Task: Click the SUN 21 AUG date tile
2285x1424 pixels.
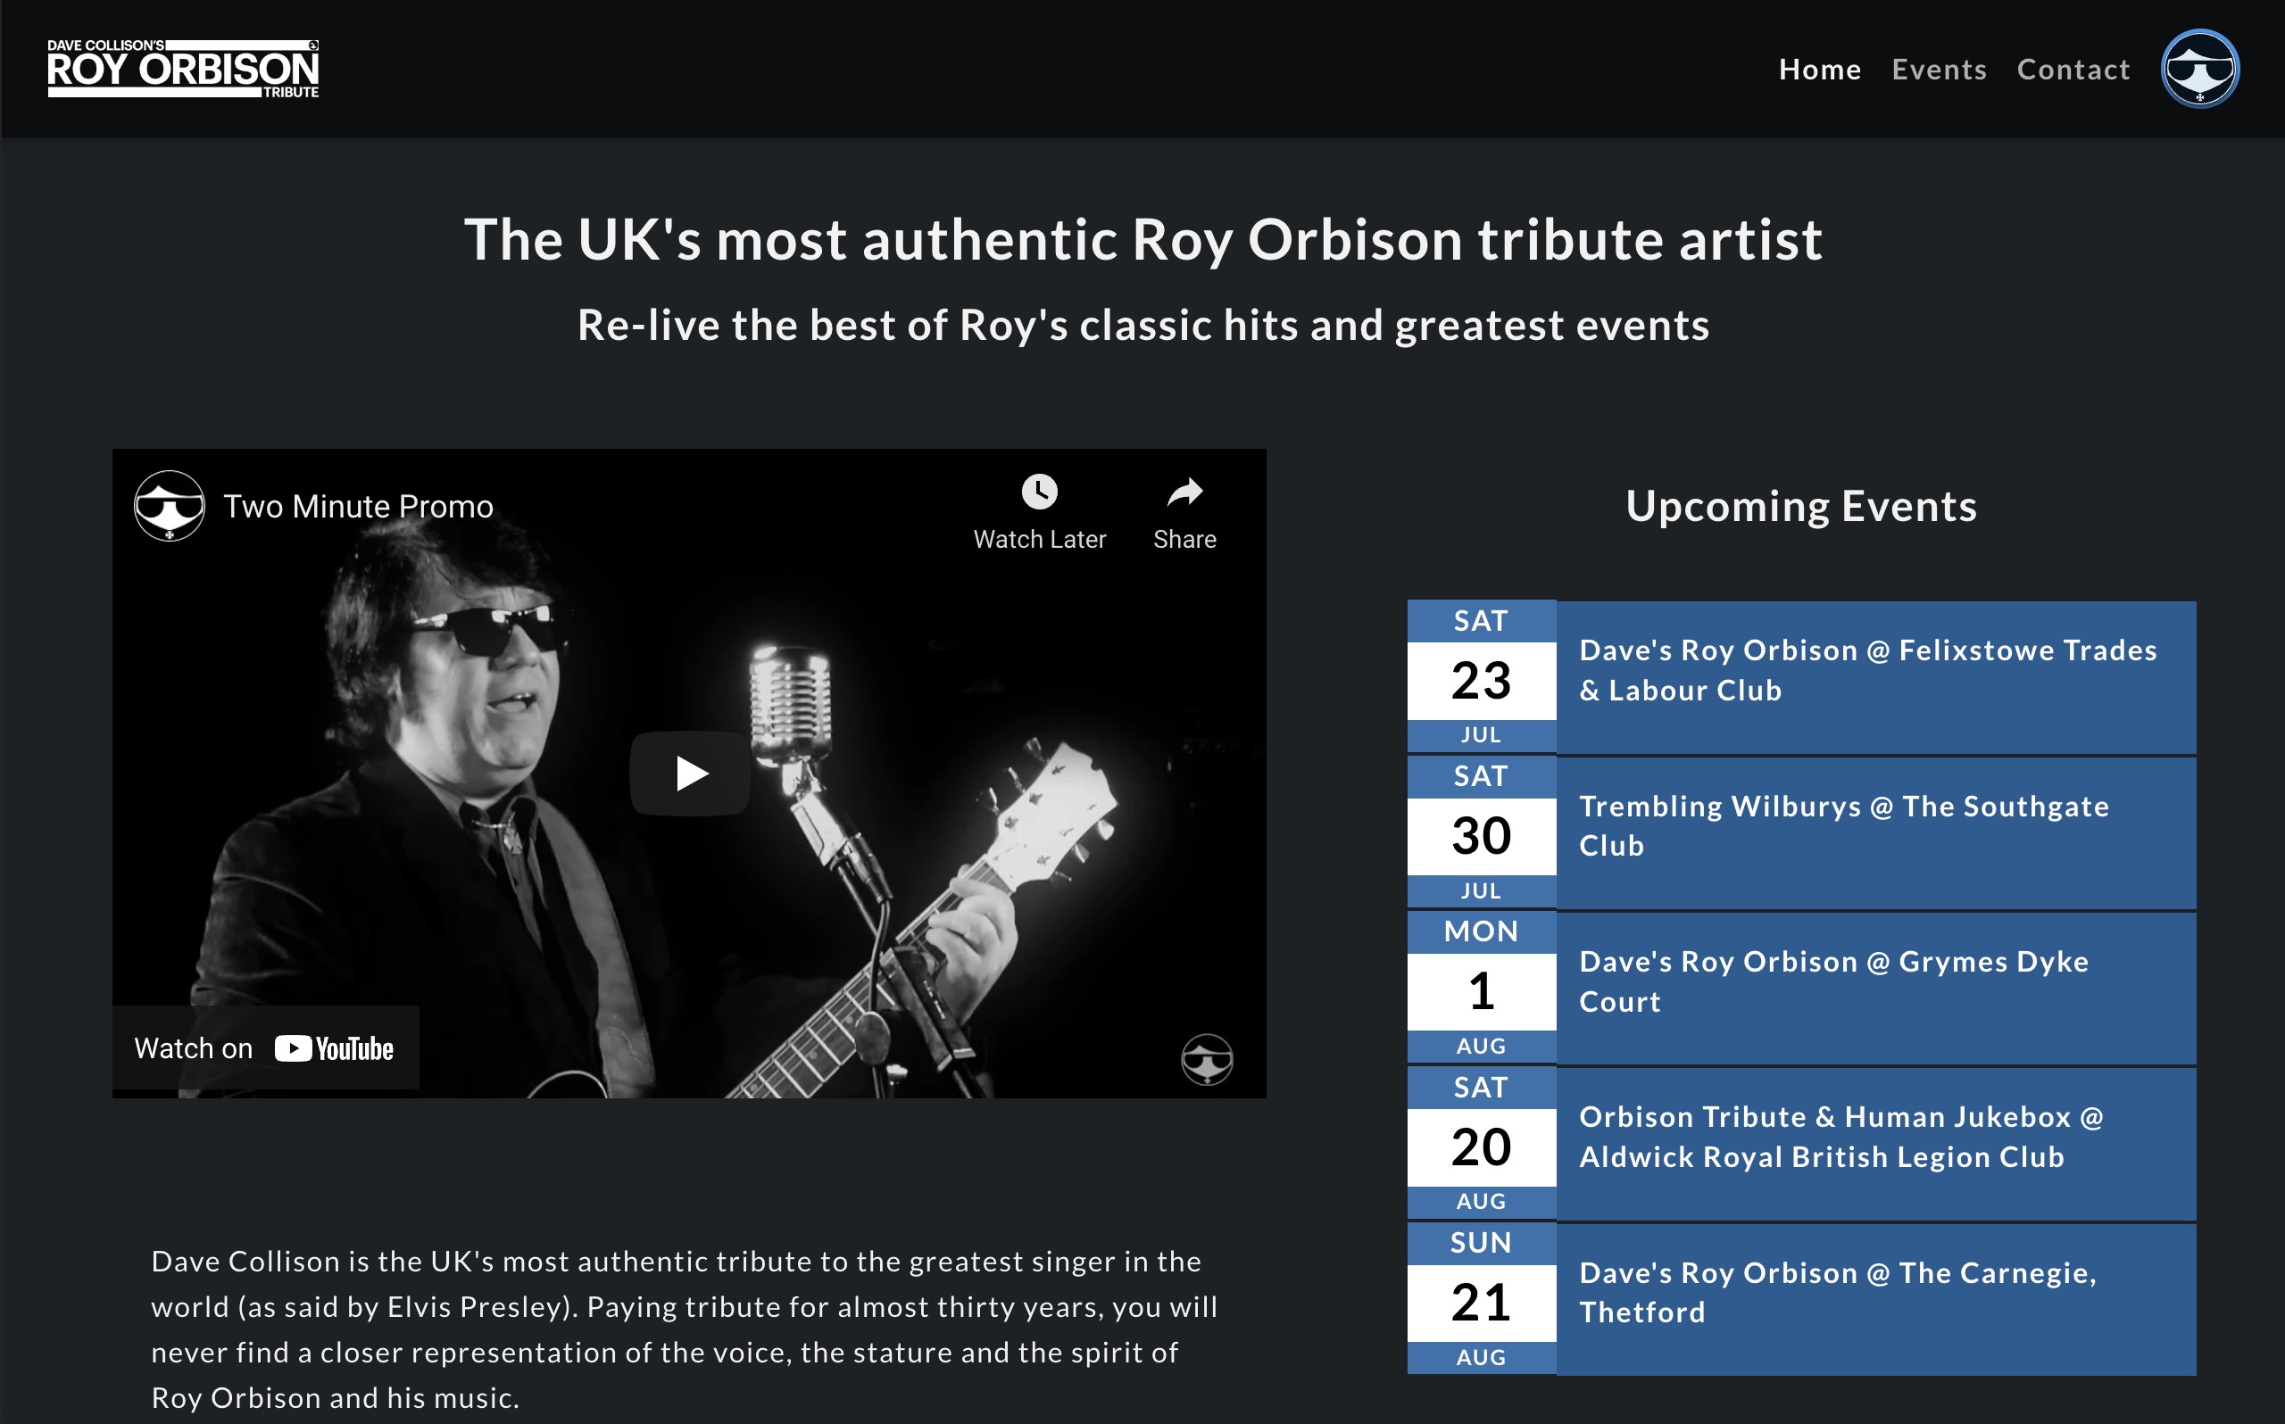Action: point(1481,1300)
